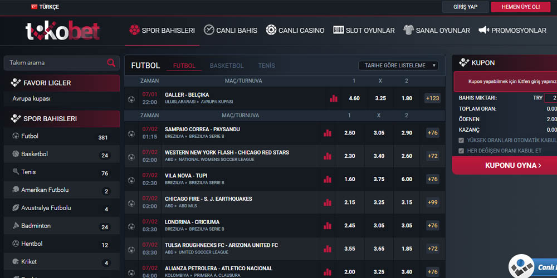The image size is (557, 278).
Task: Click the search magnifier icon in Takım arama
Action: pyautogui.click(x=111, y=63)
